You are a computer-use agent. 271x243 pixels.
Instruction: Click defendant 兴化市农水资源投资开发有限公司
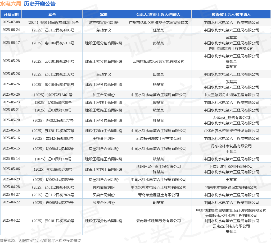pyautogui.click(x=231, y=131)
